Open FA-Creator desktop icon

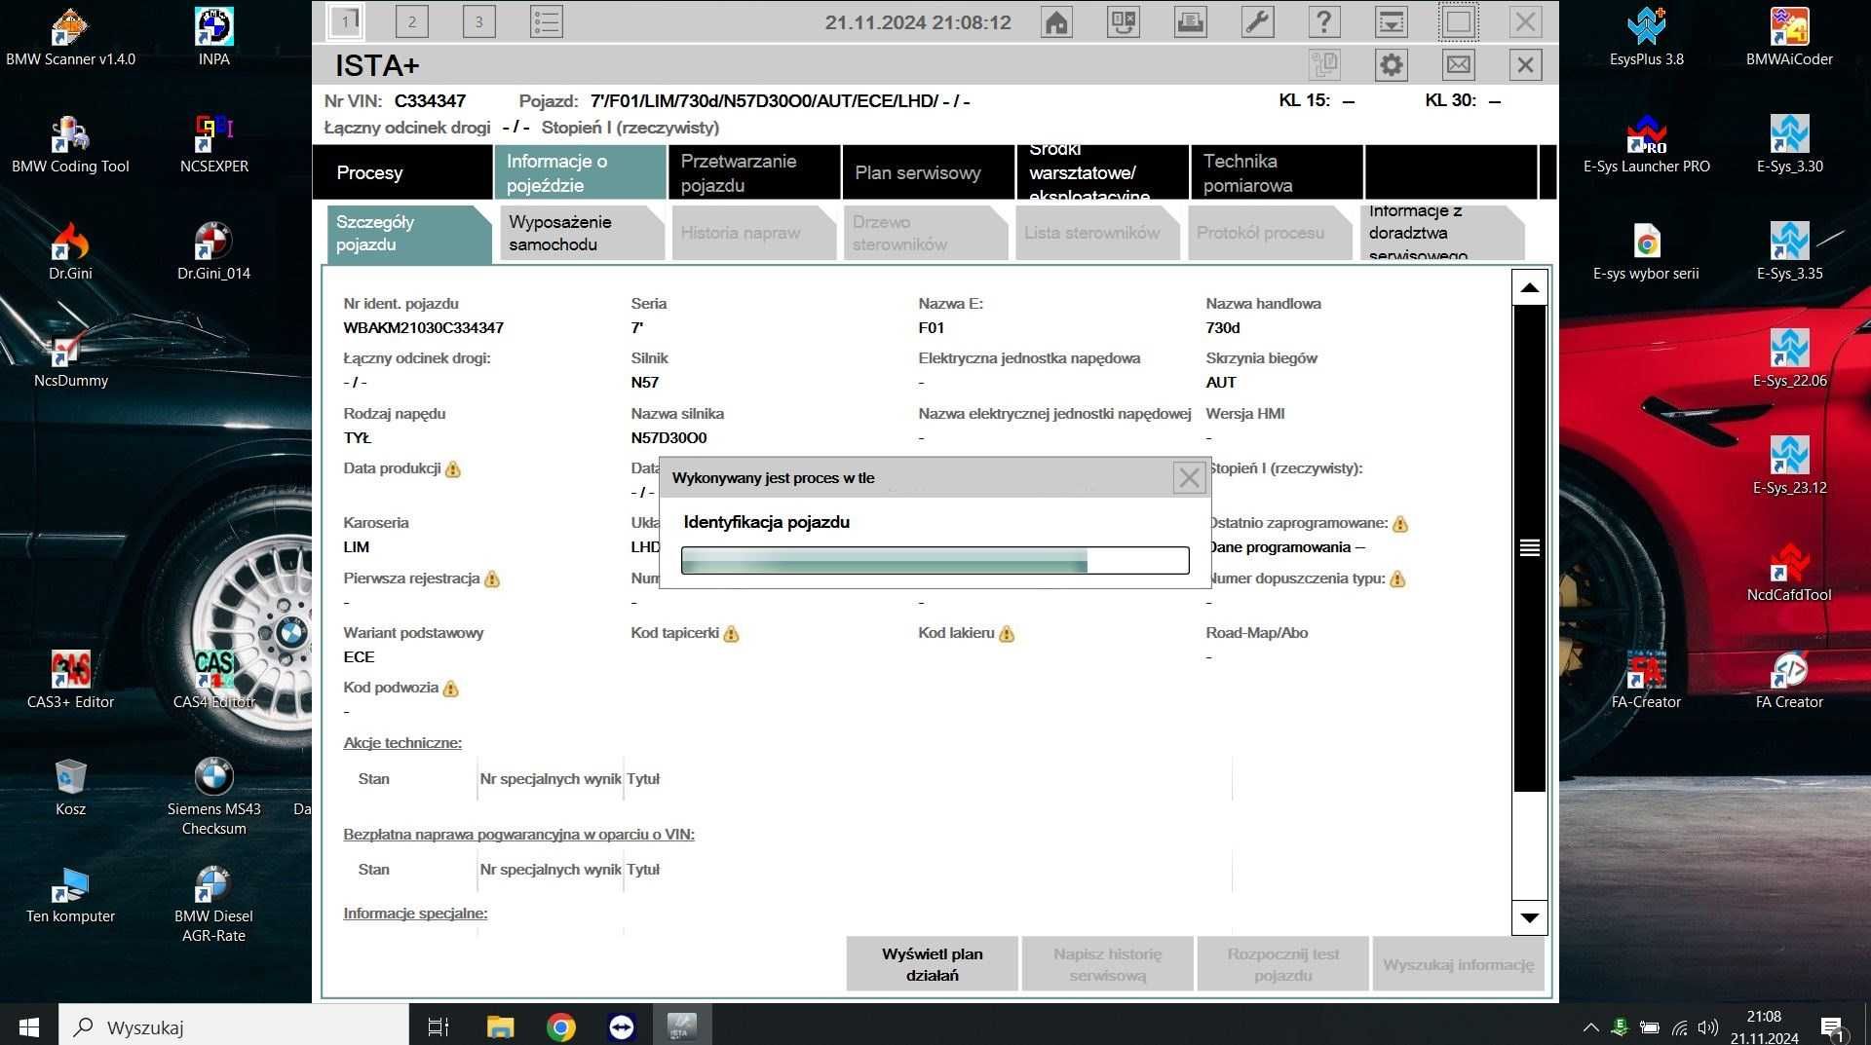click(1646, 680)
